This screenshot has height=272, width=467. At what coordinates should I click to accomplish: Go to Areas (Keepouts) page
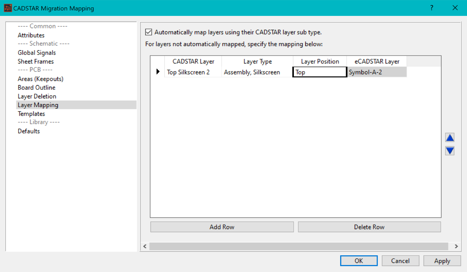40,79
